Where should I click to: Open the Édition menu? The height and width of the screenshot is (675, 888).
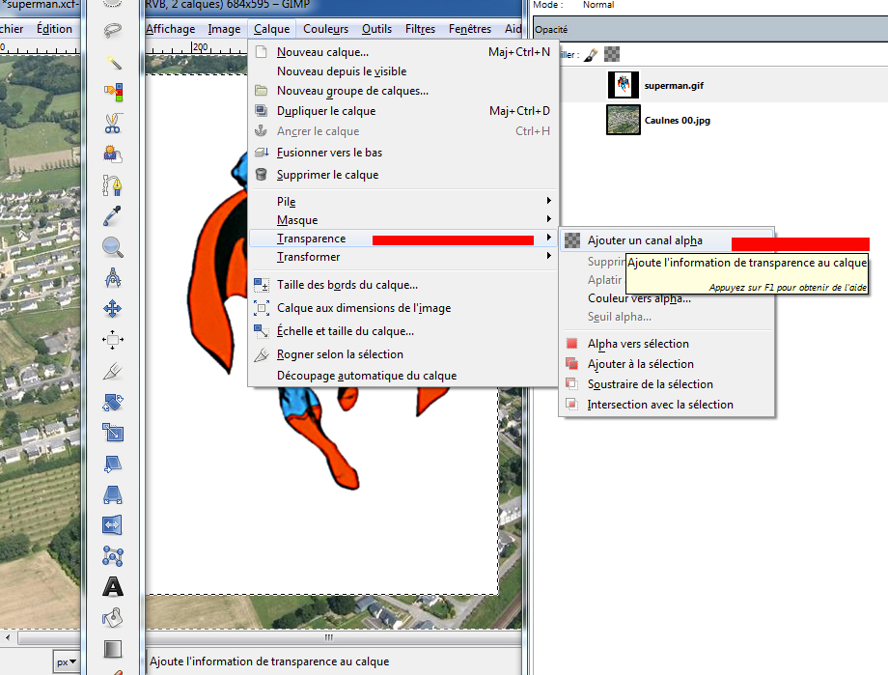pyautogui.click(x=54, y=29)
